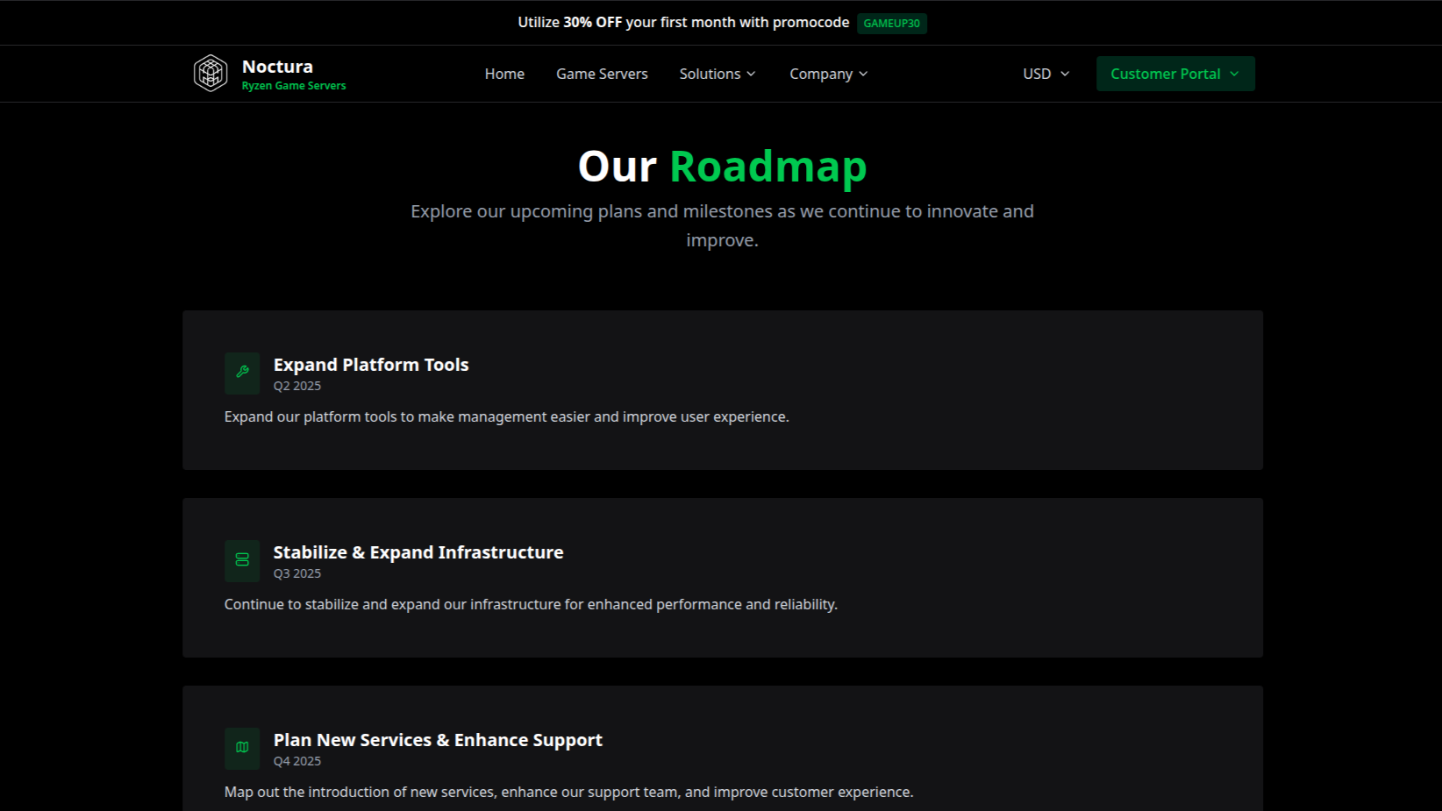Open the Customer Portal button
The height and width of the screenshot is (811, 1442).
(x=1165, y=75)
